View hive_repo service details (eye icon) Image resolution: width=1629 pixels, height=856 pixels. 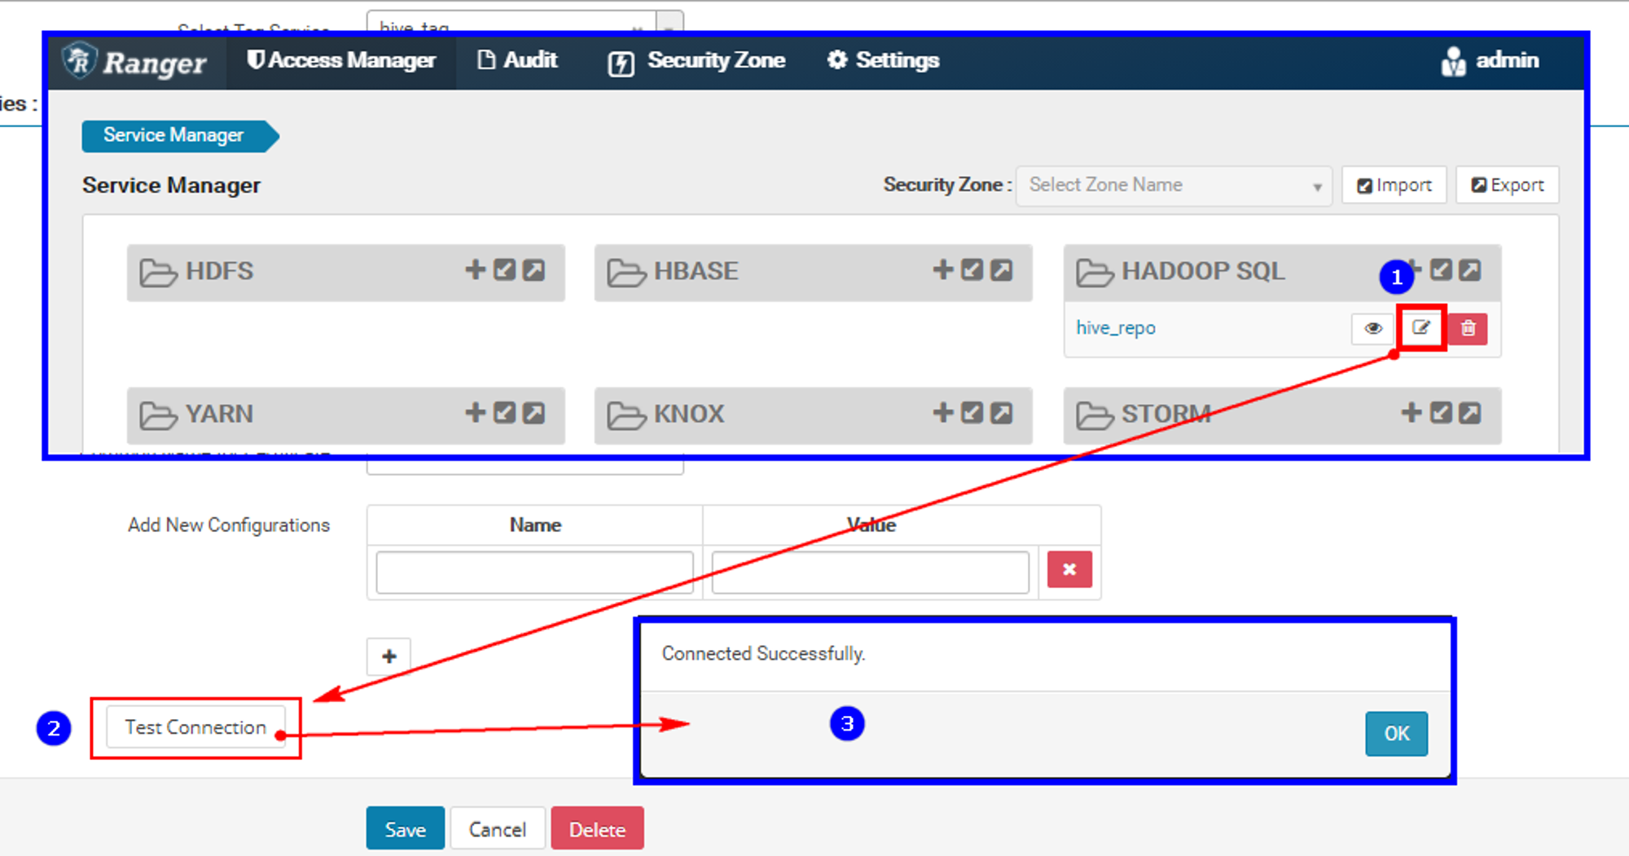[1373, 328]
